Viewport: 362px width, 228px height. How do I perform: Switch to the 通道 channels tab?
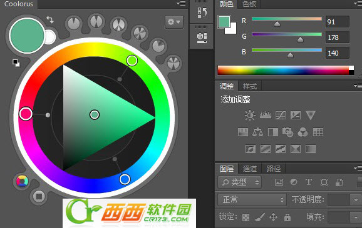[x=249, y=169]
